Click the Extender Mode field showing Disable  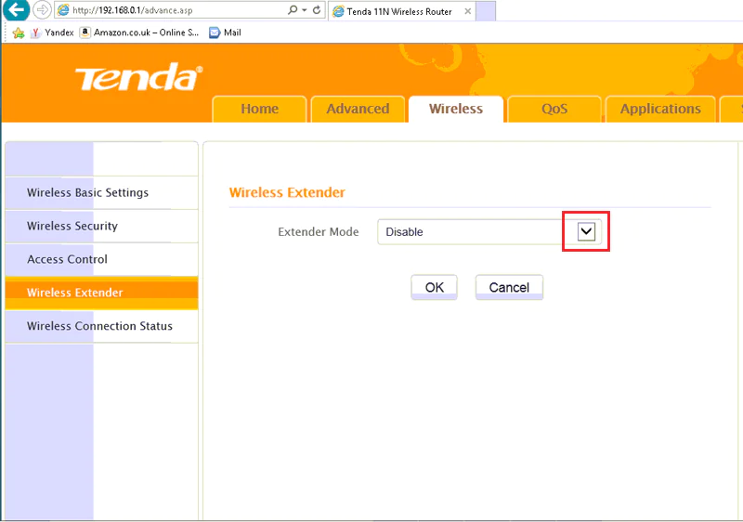pyautogui.click(x=489, y=231)
